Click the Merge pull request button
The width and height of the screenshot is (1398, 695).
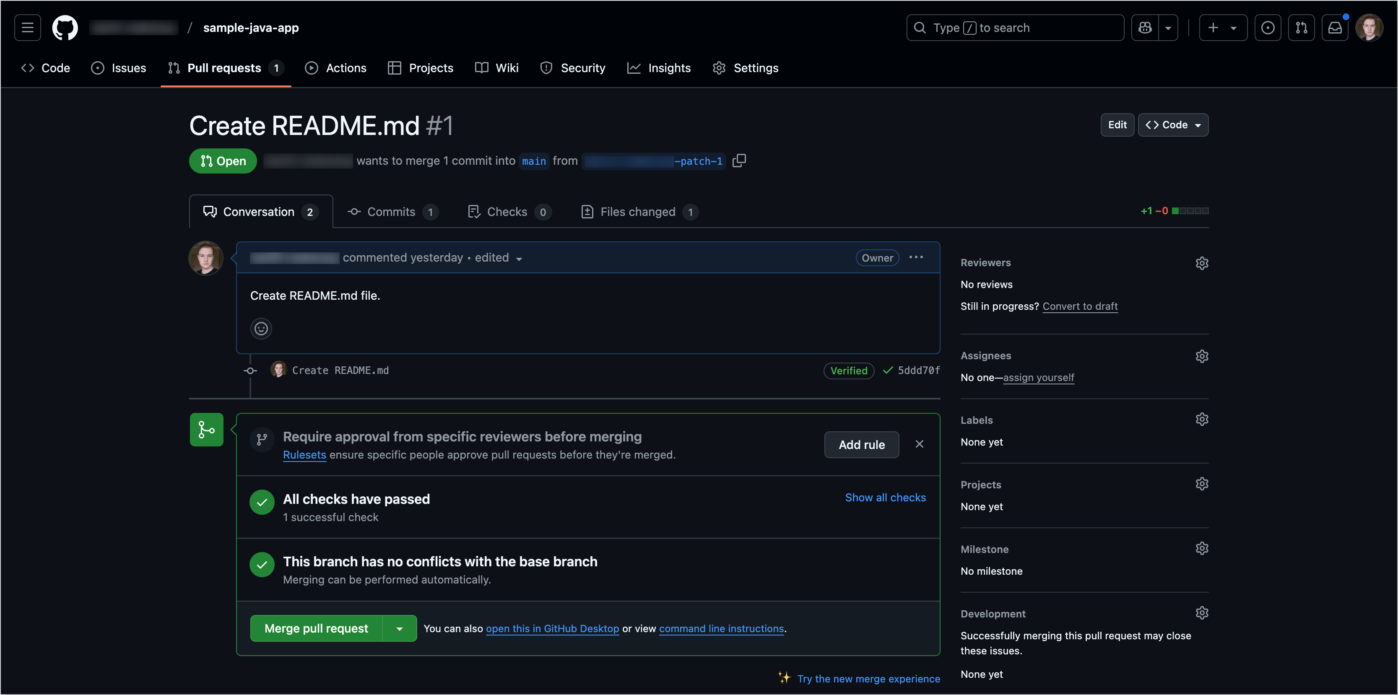[316, 628]
